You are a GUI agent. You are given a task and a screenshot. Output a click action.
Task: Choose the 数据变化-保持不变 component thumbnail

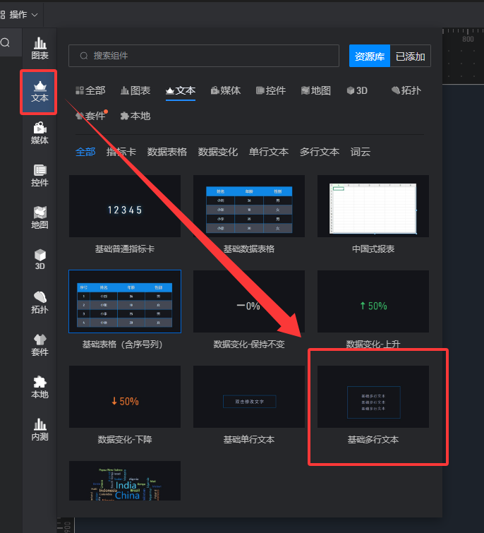click(249, 301)
